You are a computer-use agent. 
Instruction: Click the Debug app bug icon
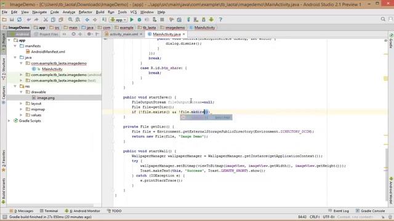click(x=139, y=20)
